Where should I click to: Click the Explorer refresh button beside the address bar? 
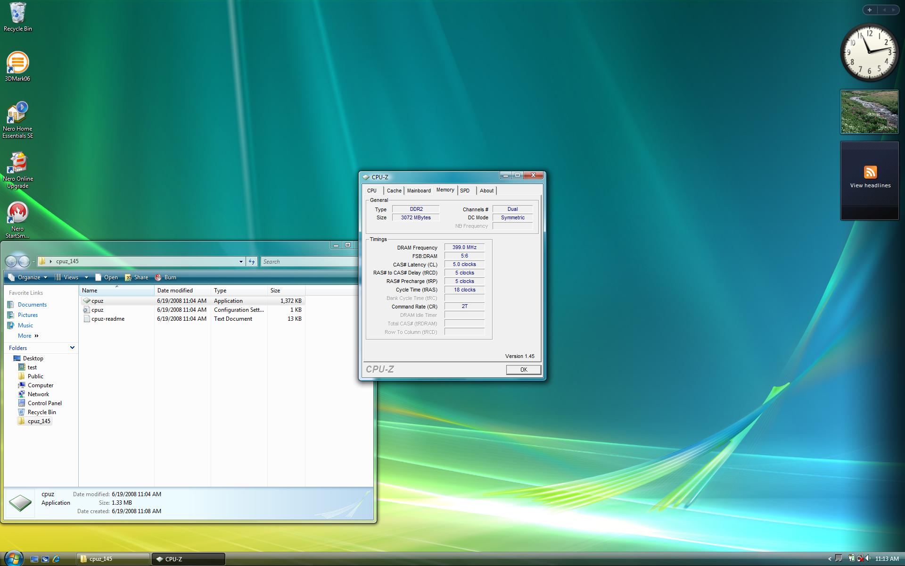[252, 261]
